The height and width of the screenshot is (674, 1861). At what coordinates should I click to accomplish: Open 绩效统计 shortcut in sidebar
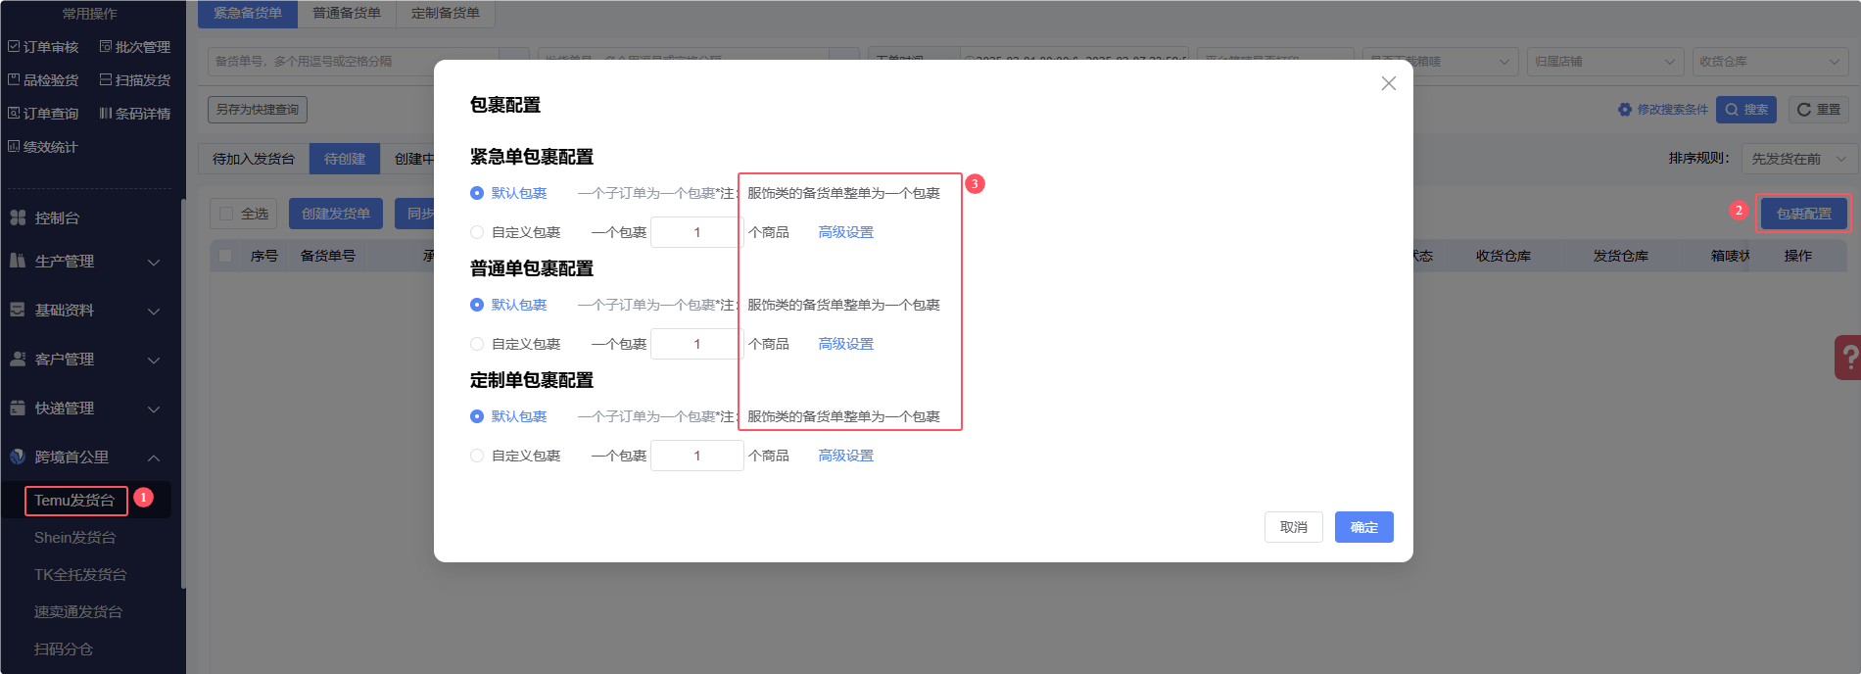pos(43,147)
